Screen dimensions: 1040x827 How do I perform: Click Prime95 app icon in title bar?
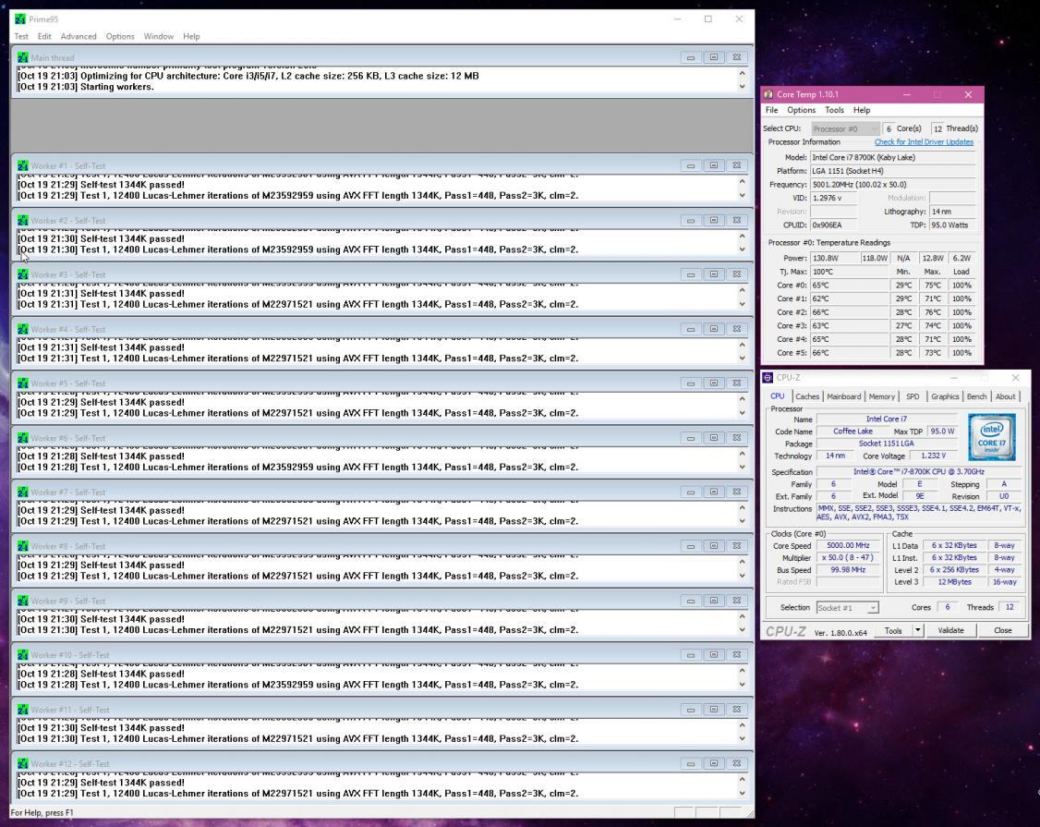pos(20,19)
